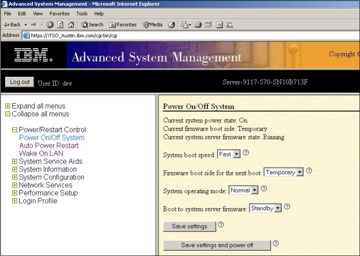
Task: Click help icon beside Save settings and power off
Action: 276,243
